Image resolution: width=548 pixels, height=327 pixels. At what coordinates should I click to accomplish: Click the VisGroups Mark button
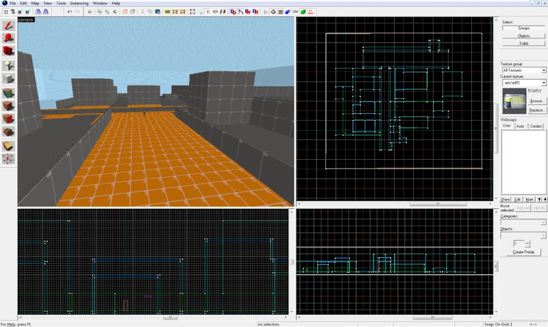530,199
